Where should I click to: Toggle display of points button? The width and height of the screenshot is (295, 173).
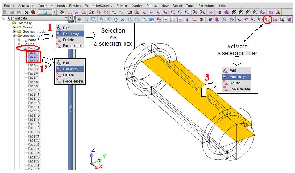166,20
